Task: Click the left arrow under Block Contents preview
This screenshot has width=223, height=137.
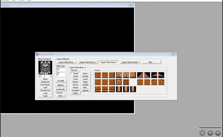Action: tap(40, 76)
